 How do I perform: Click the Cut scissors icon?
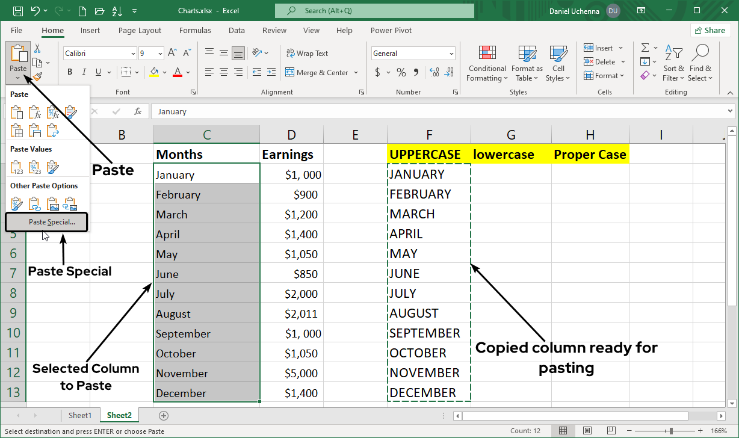click(x=37, y=49)
